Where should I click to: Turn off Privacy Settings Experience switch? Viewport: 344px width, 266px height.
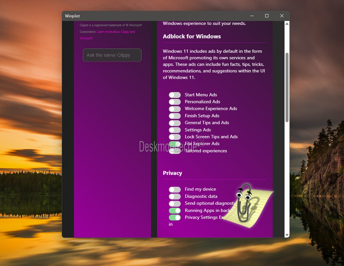tap(175, 218)
